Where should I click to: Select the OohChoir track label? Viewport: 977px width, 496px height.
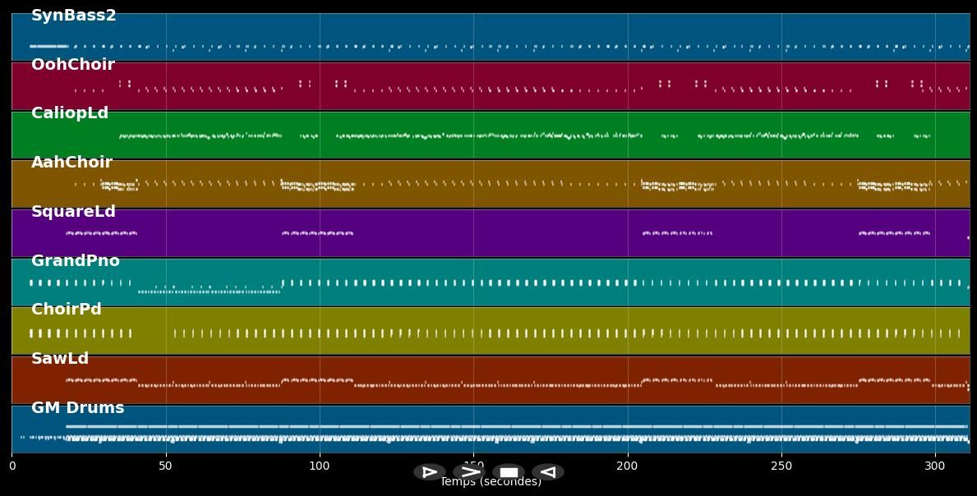click(72, 65)
